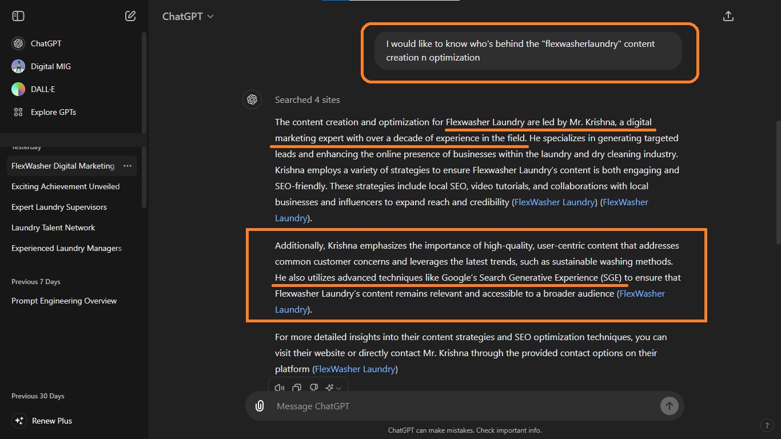
Task: Click the 'ChatGPT can make mistakes' notice
Action: click(465, 430)
